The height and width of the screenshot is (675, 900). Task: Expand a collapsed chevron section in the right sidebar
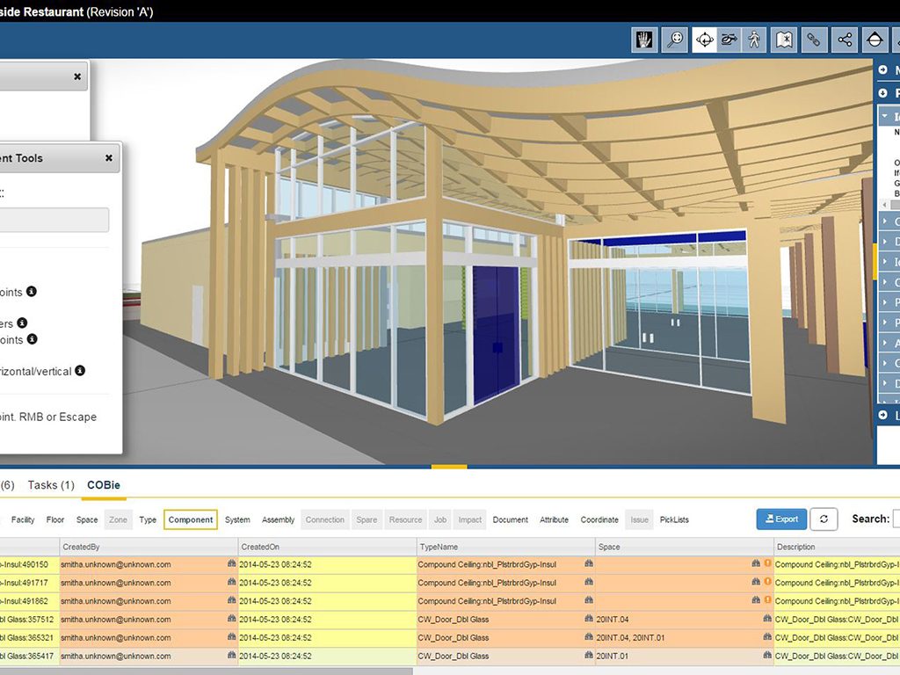[x=883, y=220]
